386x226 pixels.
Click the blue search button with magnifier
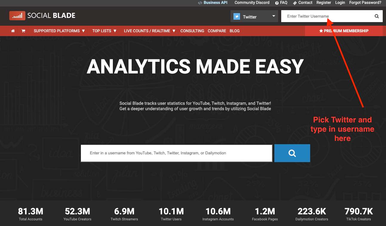pyautogui.click(x=292, y=153)
